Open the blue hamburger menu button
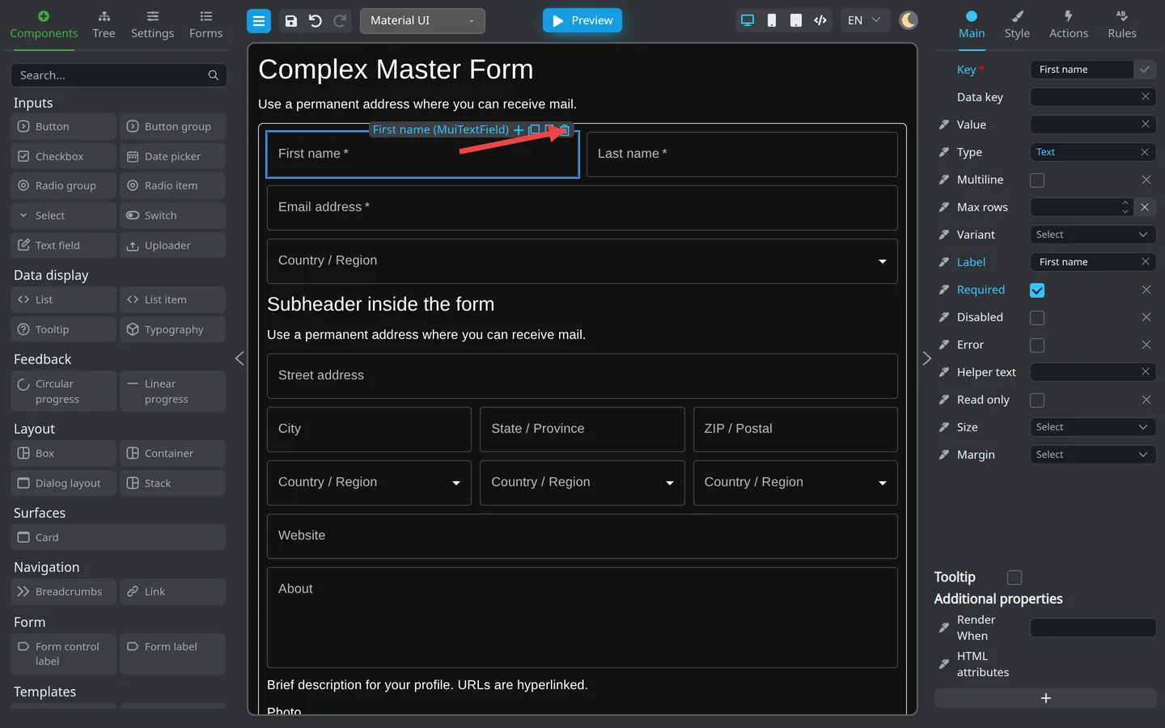This screenshot has width=1165, height=728. click(259, 21)
